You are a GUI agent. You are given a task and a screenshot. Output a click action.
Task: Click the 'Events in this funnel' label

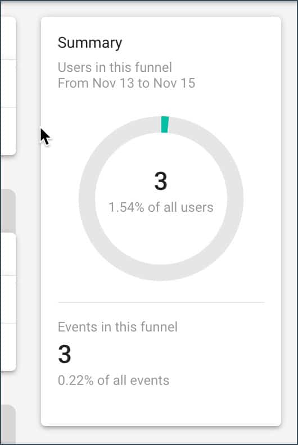pos(118,326)
